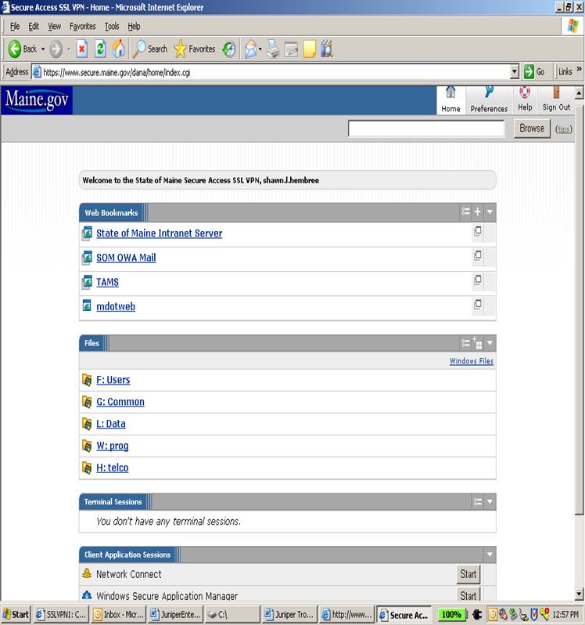Open Web Bookmarks panel list options icon
Screen dimensions: 585x625
[x=465, y=211]
